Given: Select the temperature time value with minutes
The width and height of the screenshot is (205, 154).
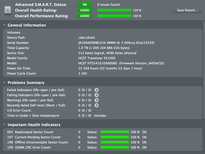Looking at the screenshot, I should (x=92, y=115).
